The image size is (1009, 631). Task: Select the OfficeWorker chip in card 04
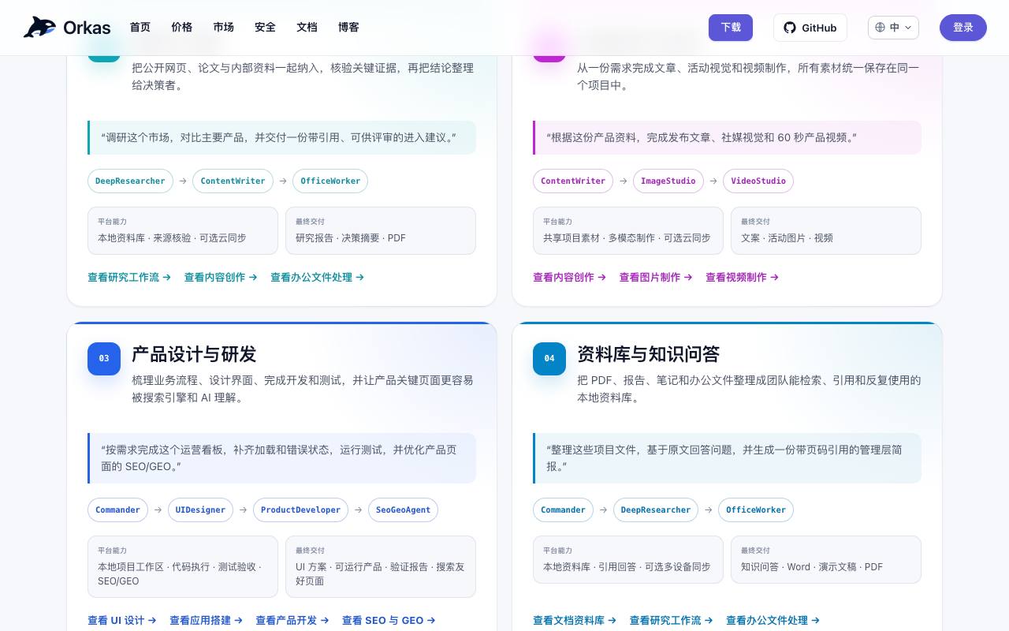pyautogui.click(x=756, y=510)
